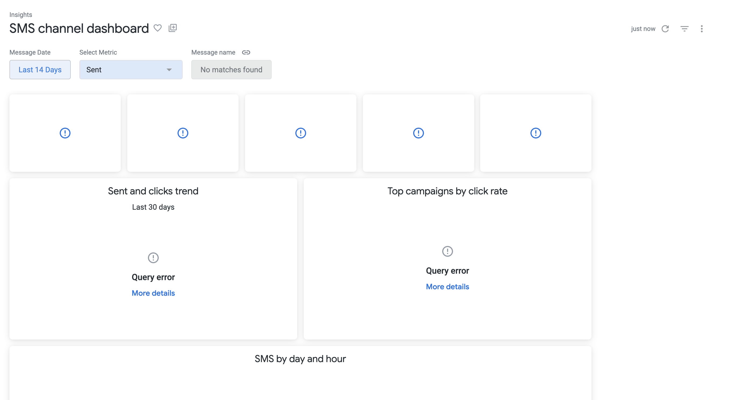Favorite the dashboard with the heart icon
The width and height of the screenshot is (740, 400).
157,28
